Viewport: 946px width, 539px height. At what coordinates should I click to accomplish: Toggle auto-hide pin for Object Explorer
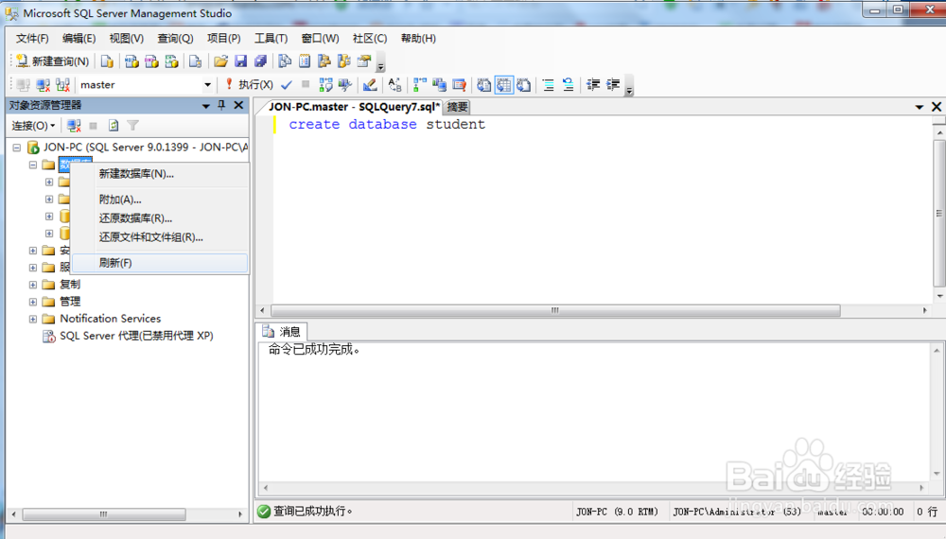[x=221, y=105]
